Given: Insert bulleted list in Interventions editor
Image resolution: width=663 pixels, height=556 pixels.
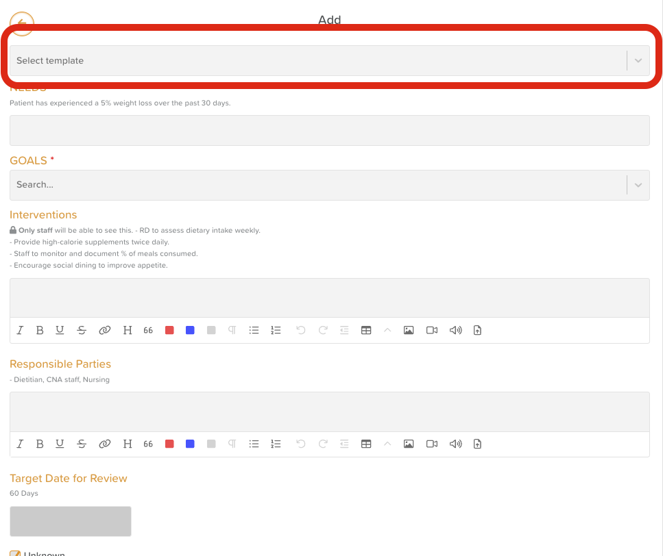Looking at the screenshot, I should point(254,330).
